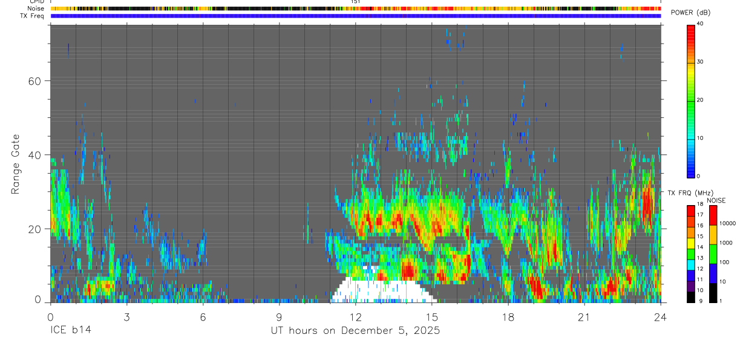
Task: Click the ICE b14 radar beam label
Action: tap(71, 331)
